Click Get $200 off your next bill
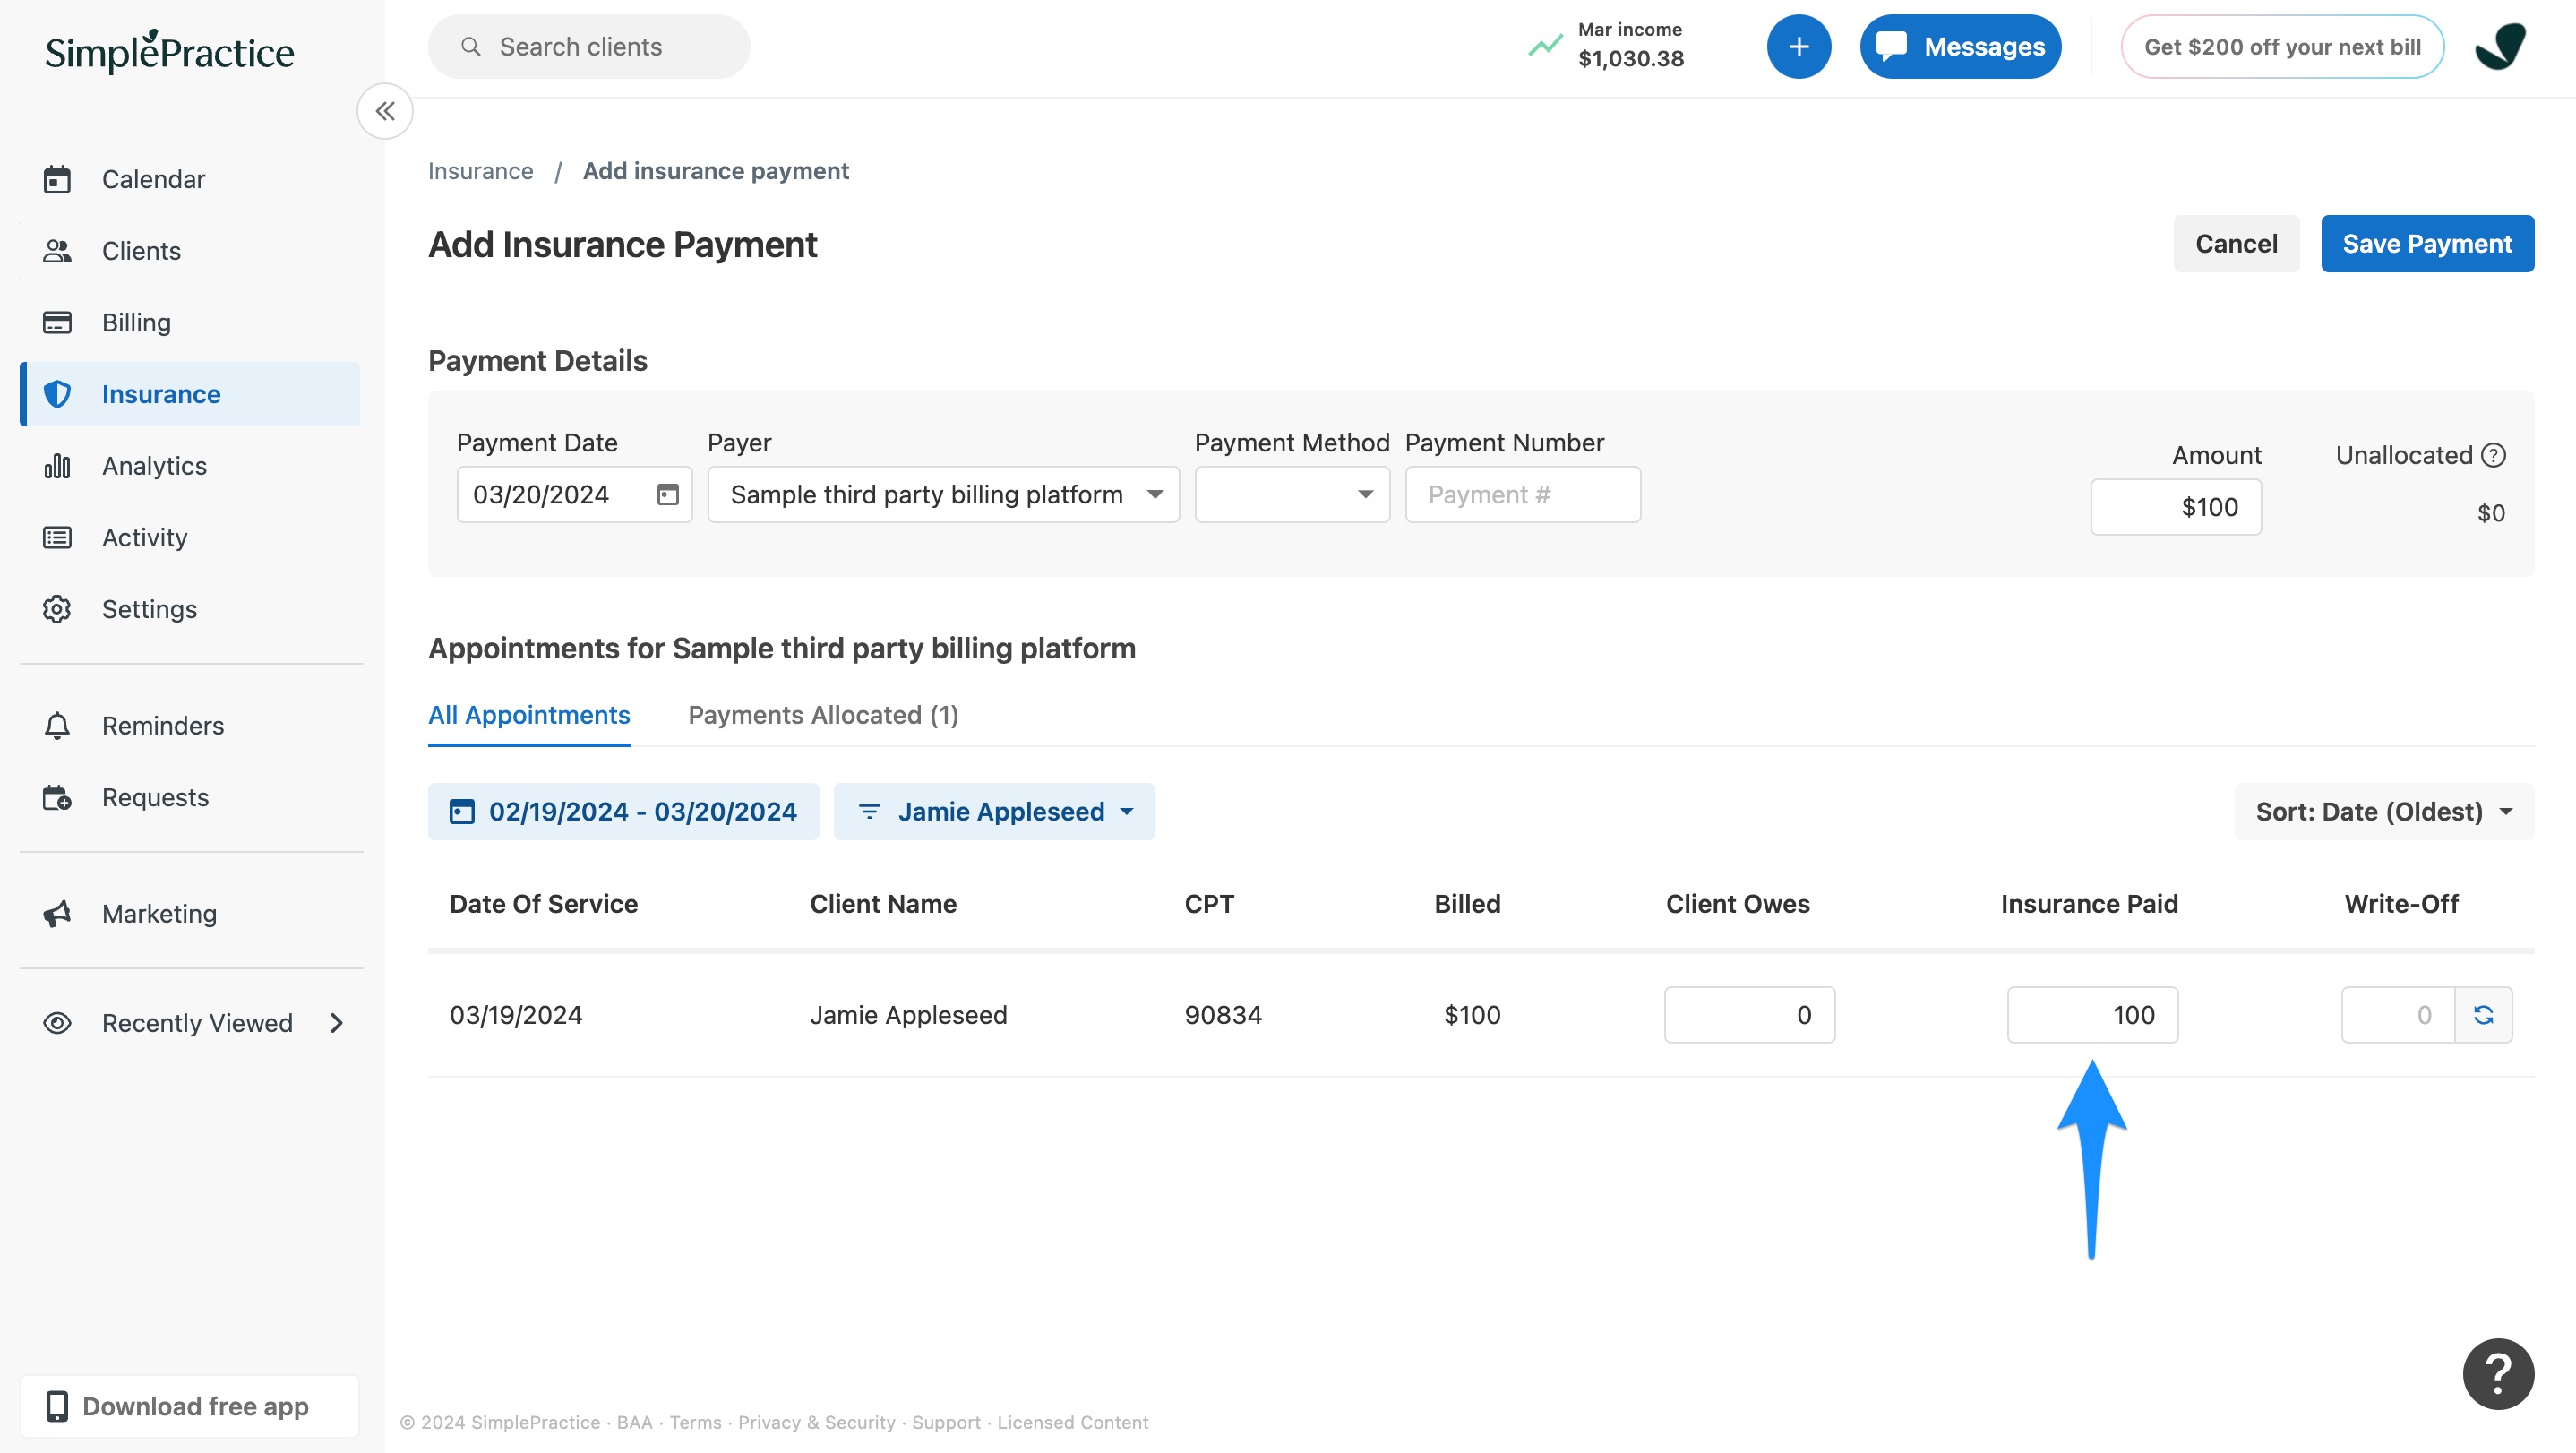2576x1453 pixels. point(2282,46)
